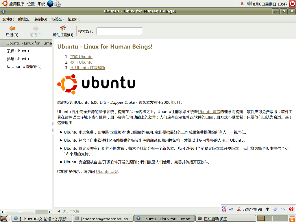Screen dimensions: 296x222
Task: Open the 文件(F) menu
Action: tap(8, 19)
